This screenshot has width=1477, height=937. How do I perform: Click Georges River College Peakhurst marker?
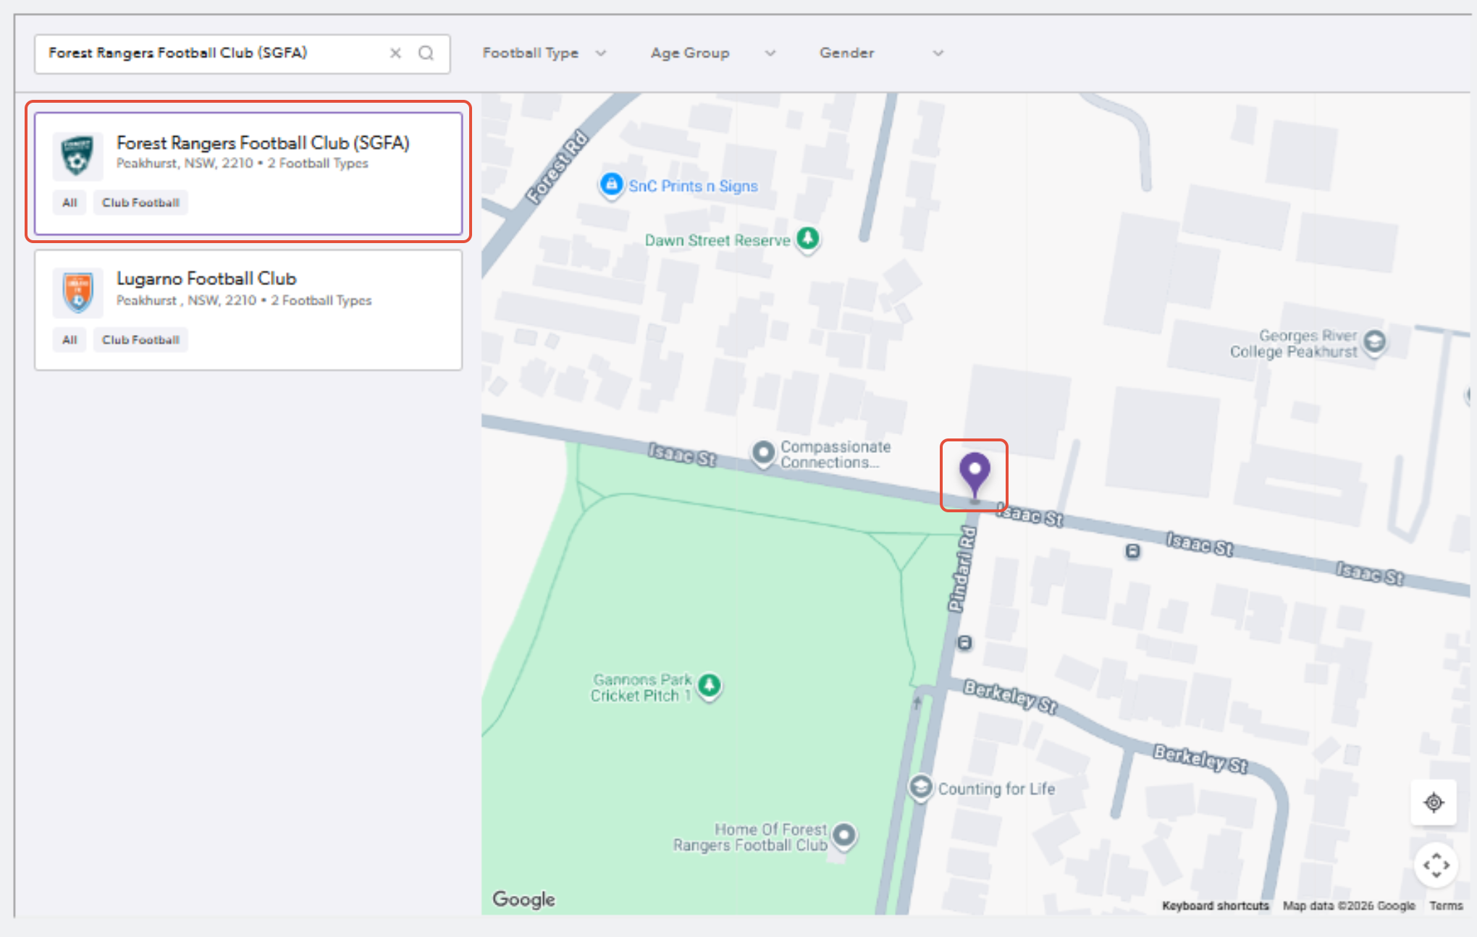tap(1375, 342)
